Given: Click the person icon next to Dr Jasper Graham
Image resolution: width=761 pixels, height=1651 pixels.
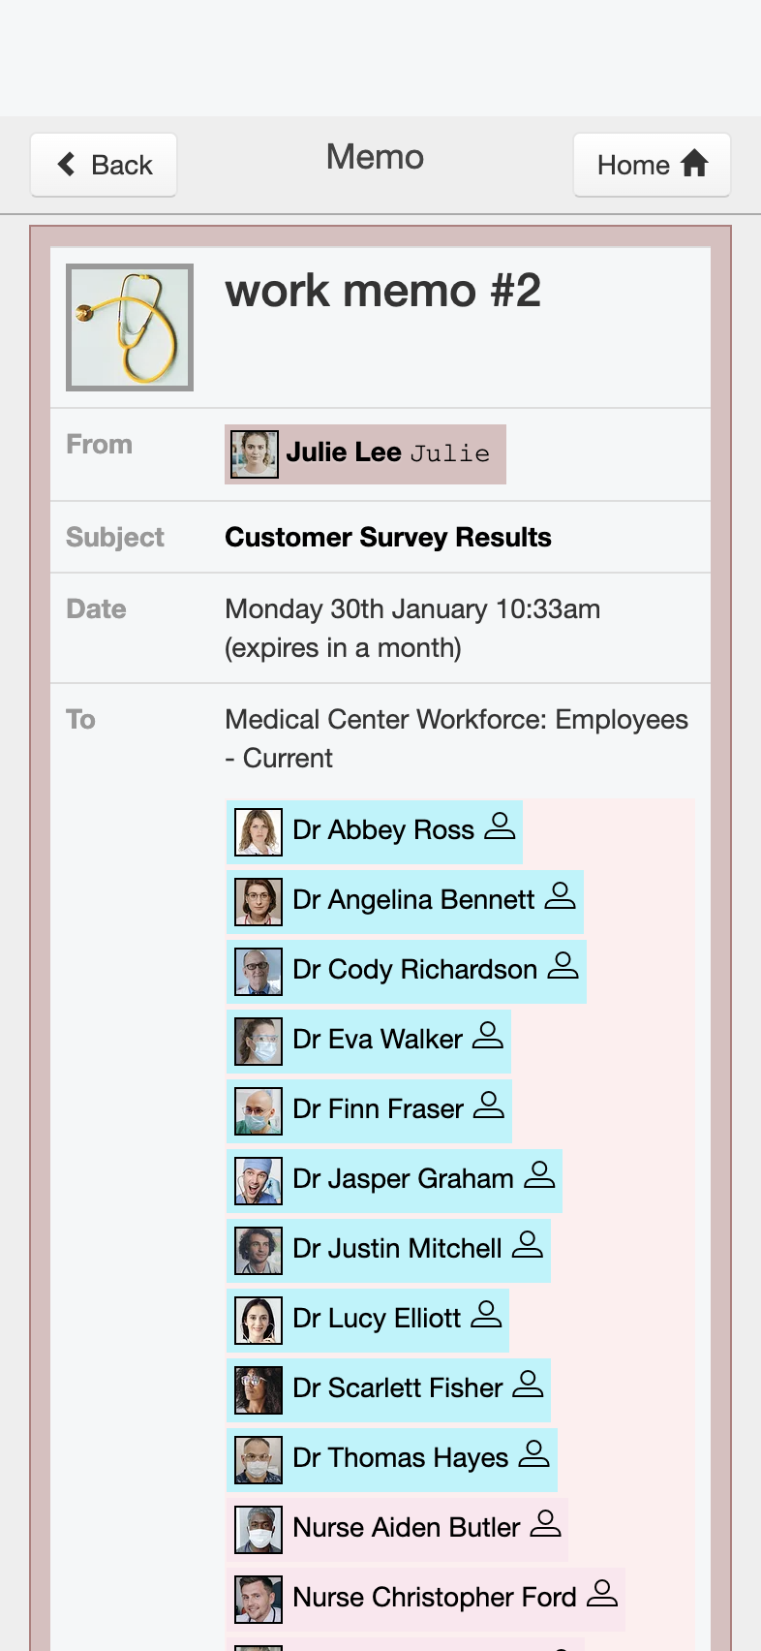Looking at the screenshot, I should pos(539,1175).
